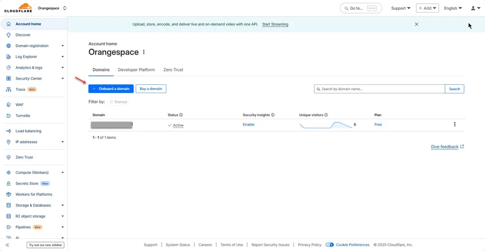Click the Search button
Image resolution: width=485 pixels, height=251 pixels.
(x=454, y=89)
